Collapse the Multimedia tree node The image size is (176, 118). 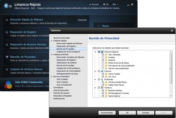pos(95,79)
